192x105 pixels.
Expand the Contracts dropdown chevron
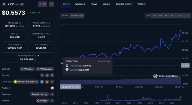point(52,82)
